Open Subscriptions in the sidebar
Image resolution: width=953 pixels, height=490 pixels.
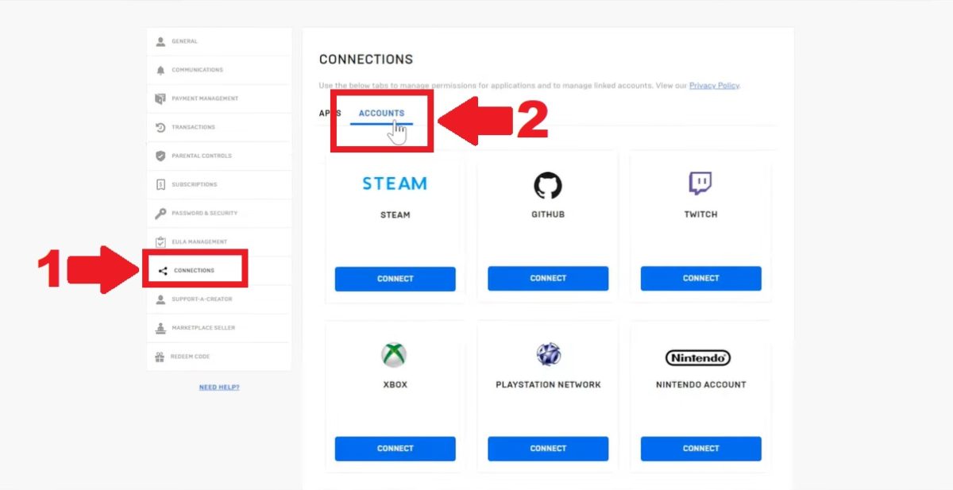point(194,184)
